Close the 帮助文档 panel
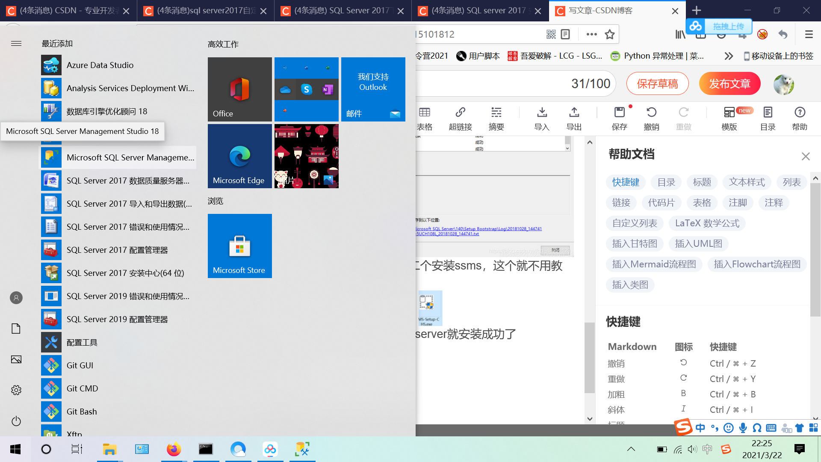 (x=806, y=156)
